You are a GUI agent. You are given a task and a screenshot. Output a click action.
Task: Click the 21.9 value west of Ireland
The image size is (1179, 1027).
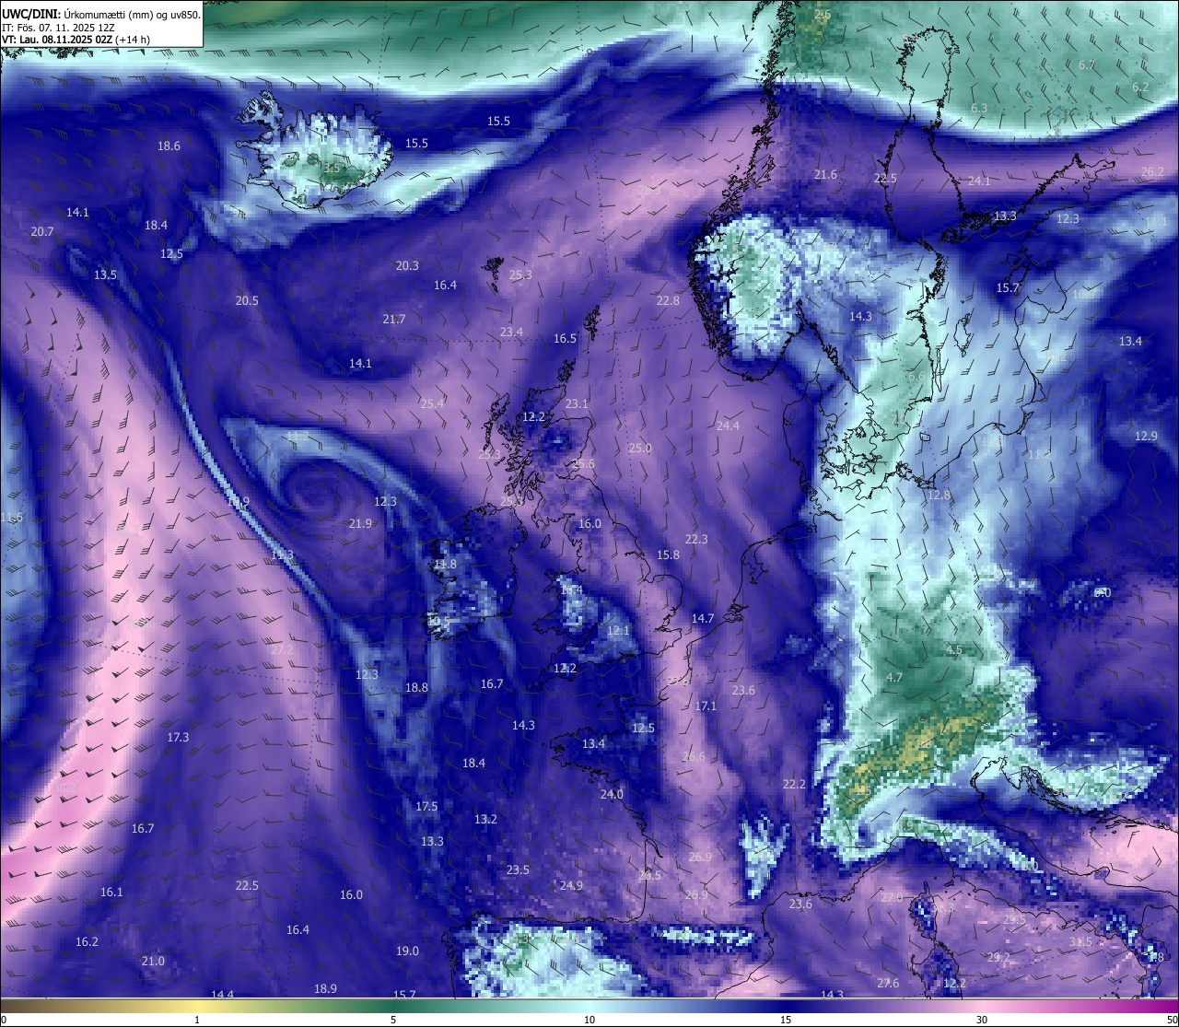(x=360, y=523)
